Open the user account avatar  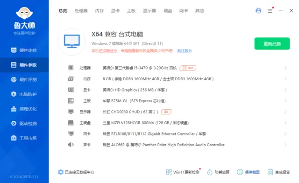(x=258, y=11)
